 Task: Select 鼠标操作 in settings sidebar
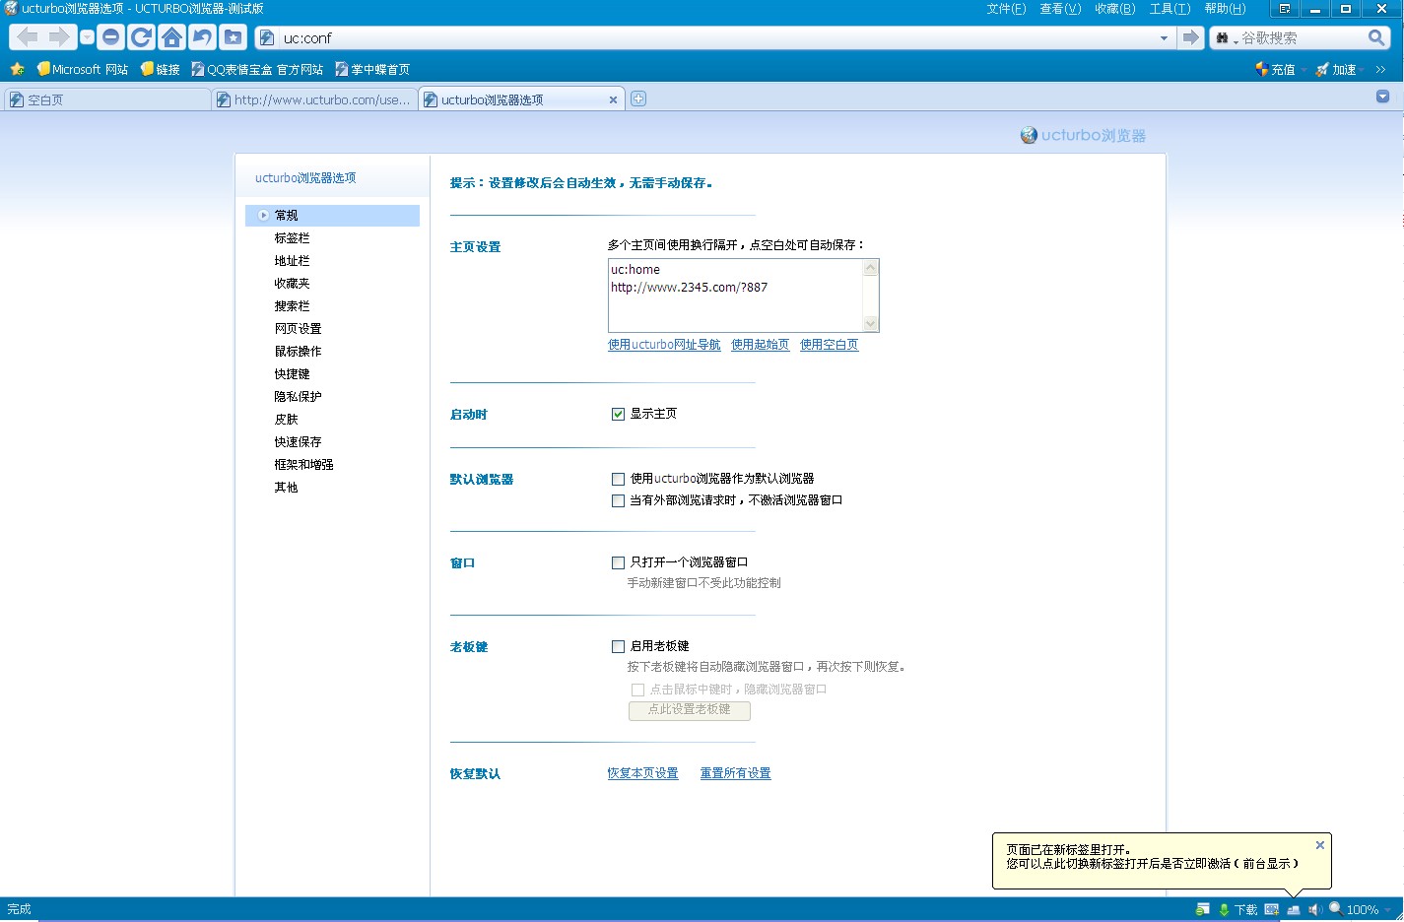tap(298, 351)
